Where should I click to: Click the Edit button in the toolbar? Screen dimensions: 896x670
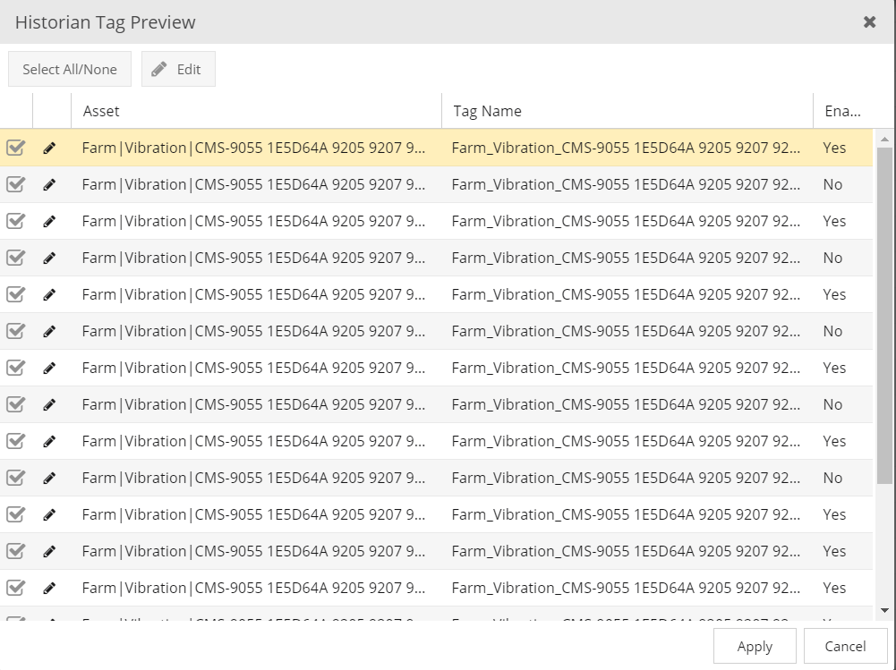click(x=177, y=68)
